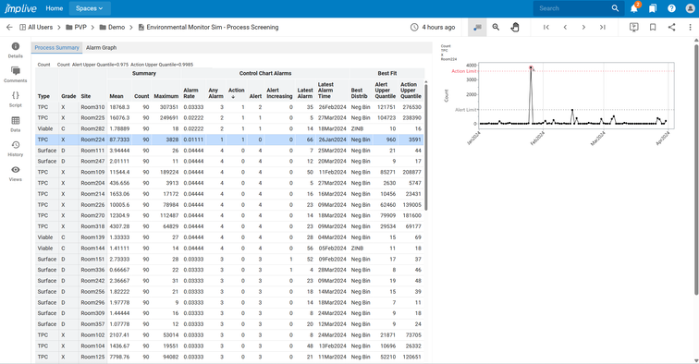
Task: Open the bookmarks collection icon in header
Action: tap(653, 8)
